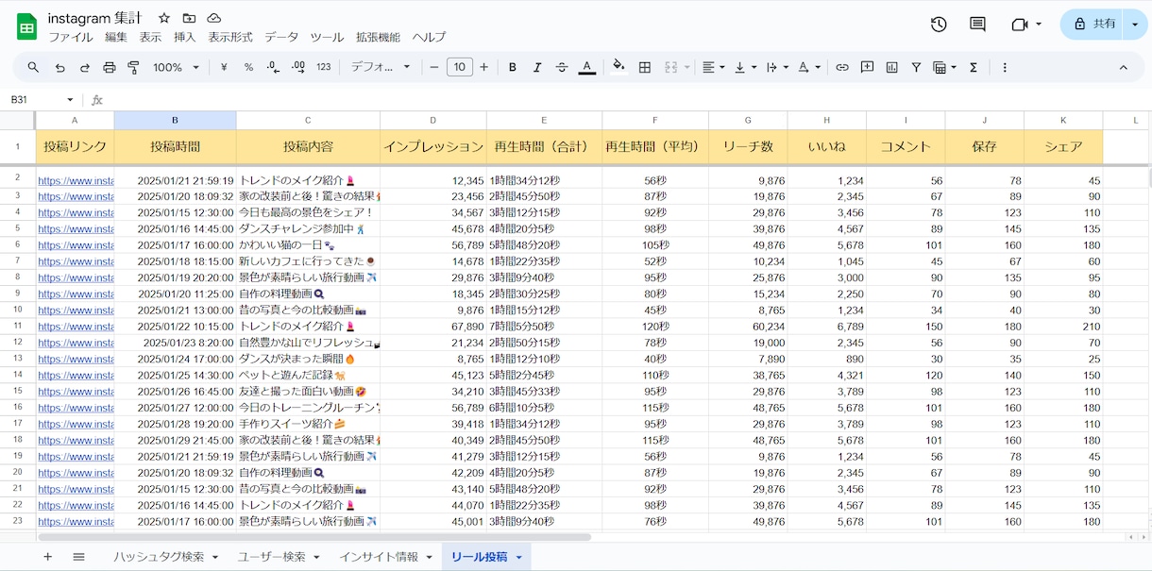Toggle italic formatting
Screen dimensions: 1152x571
[x=537, y=67]
